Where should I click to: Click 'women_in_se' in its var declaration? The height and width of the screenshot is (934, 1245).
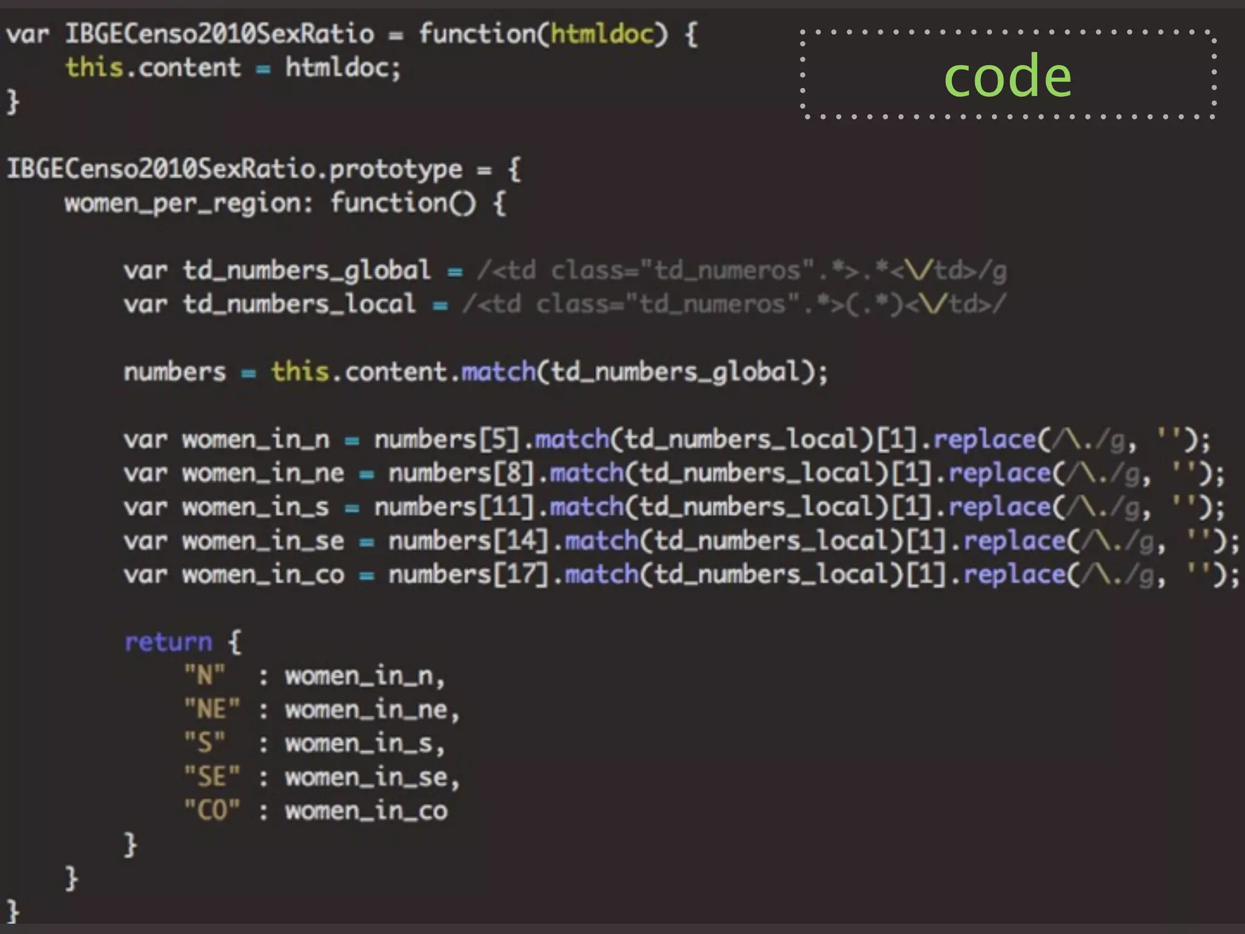pos(263,541)
